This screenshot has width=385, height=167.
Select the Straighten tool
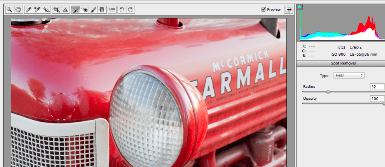[65, 10]
